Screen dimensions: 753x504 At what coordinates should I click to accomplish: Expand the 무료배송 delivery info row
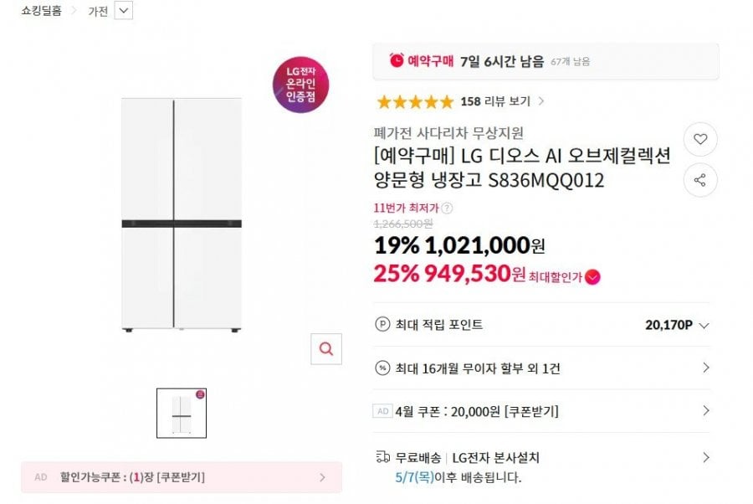point(705,457)
